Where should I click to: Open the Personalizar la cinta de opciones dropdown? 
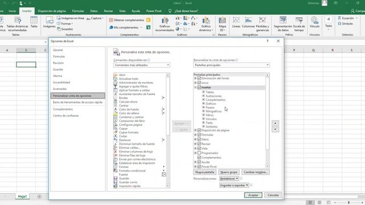click(x=232, y=65)
